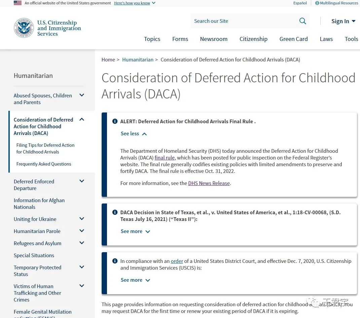Open Humanitarian Parole sidebar link
Screen dimensions: 360x318
click(x=37, y=231)
